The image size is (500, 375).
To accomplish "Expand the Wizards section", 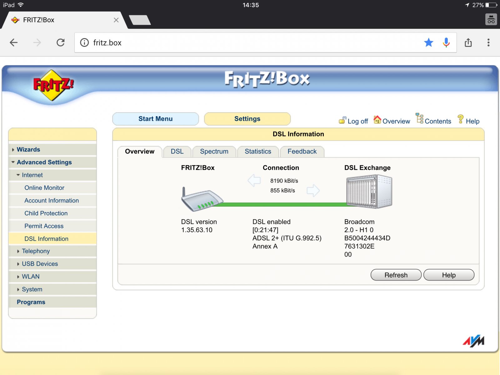I will tap(28, 150).
